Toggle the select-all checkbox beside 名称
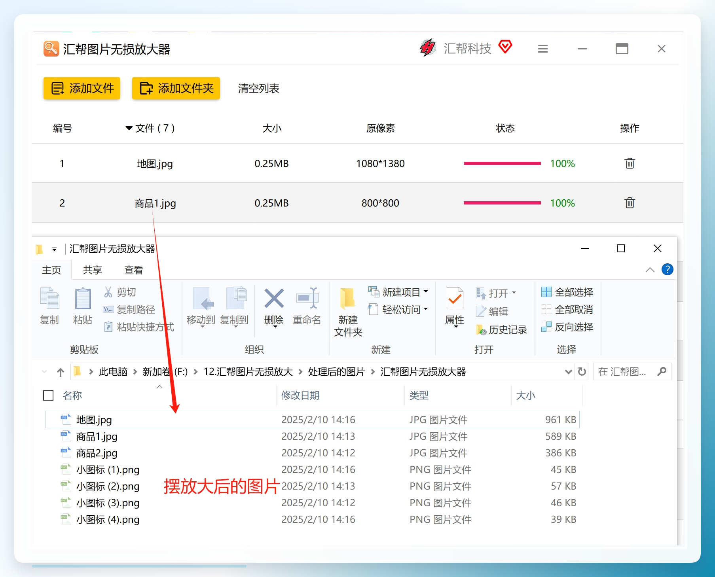The width and height of the screenshot is (715, 577). [x=48, y=395]
